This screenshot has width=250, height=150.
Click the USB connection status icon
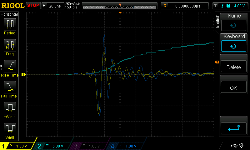point(234,145)
